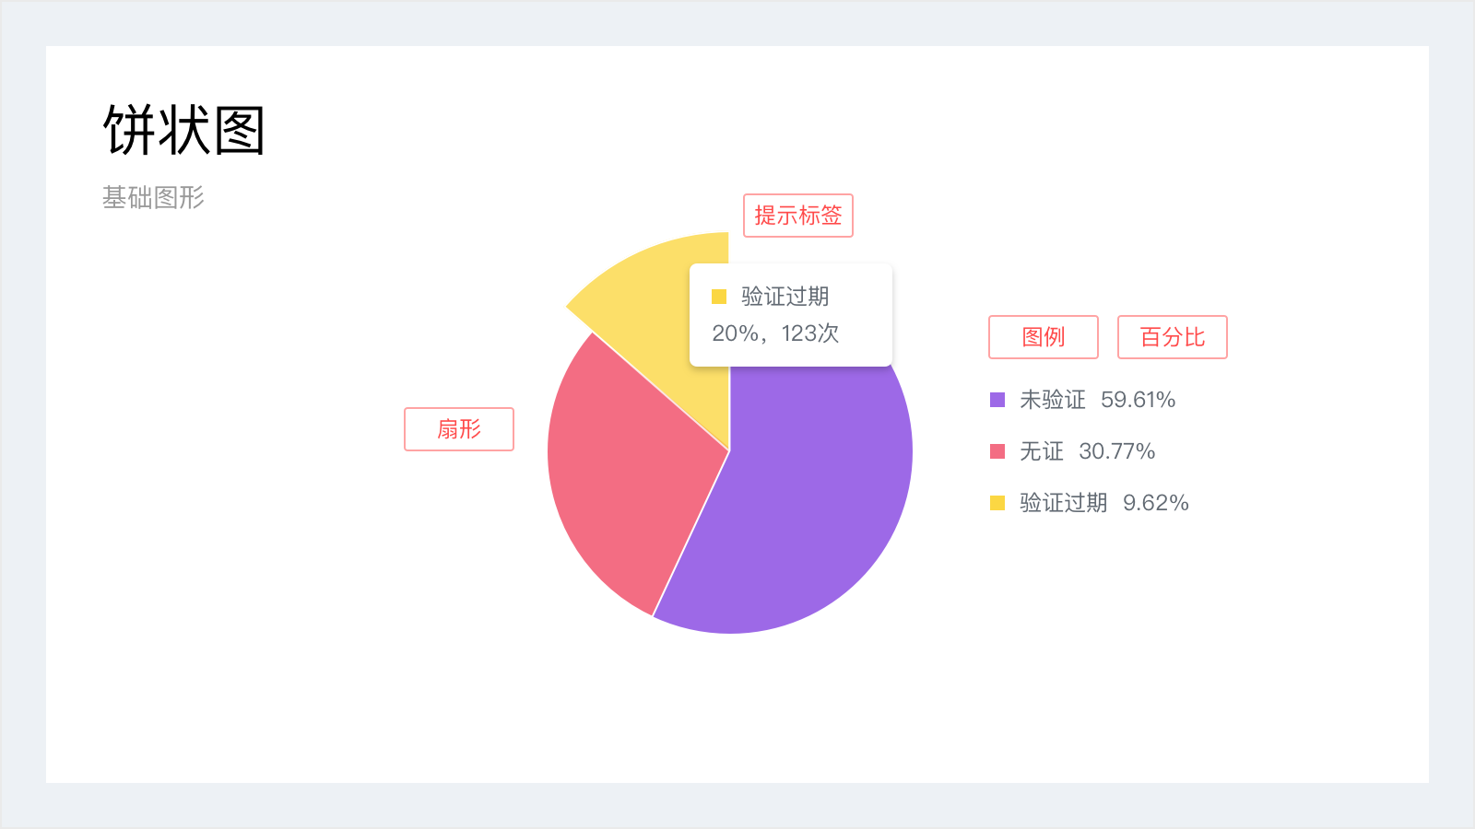1475x829 pixels.
Task: Click the yellow square inside the tooltip
Action: (x=719, y=297)
